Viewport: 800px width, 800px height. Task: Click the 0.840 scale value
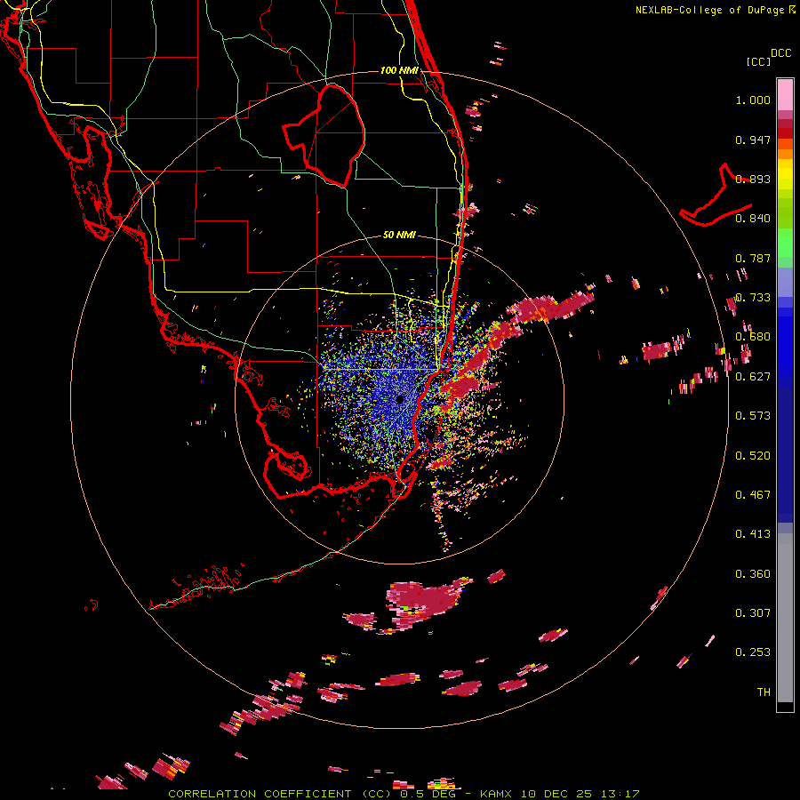tap(753, 219)
